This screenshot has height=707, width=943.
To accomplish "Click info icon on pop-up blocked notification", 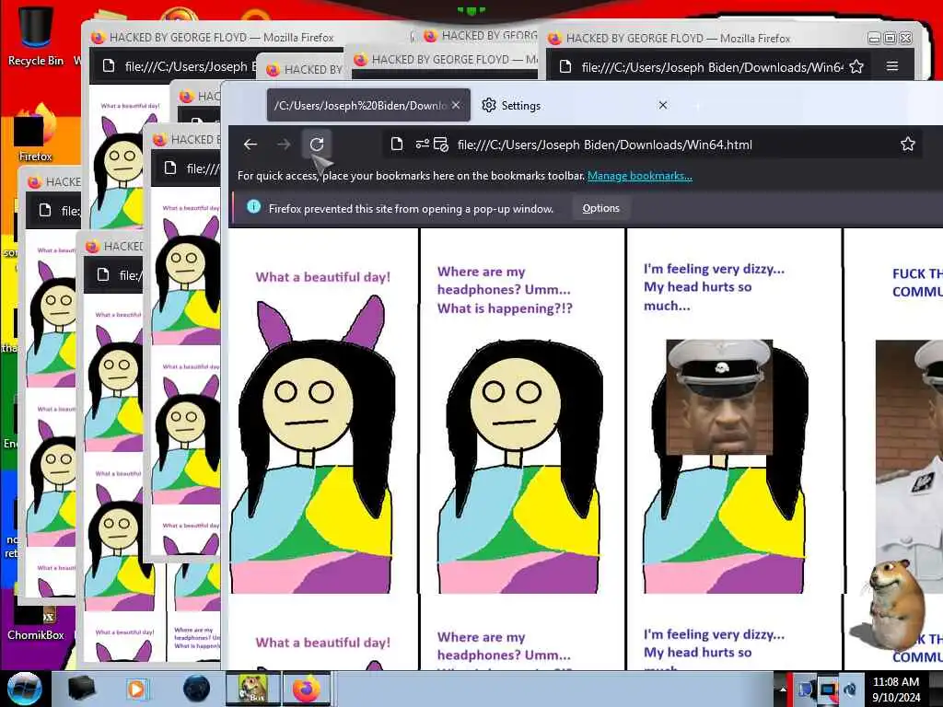I will click(254, 207).
